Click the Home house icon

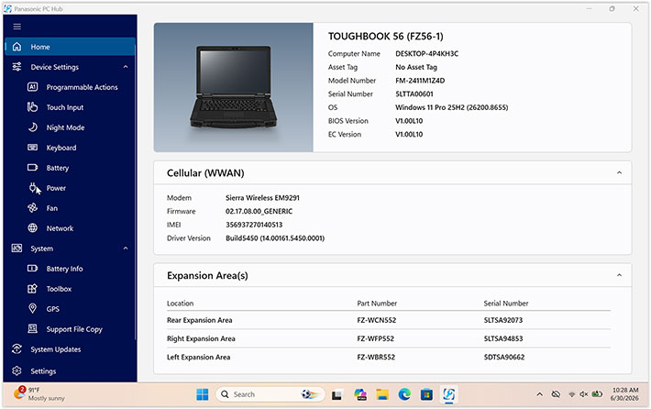pyautogui.click(x=17, y=47)
